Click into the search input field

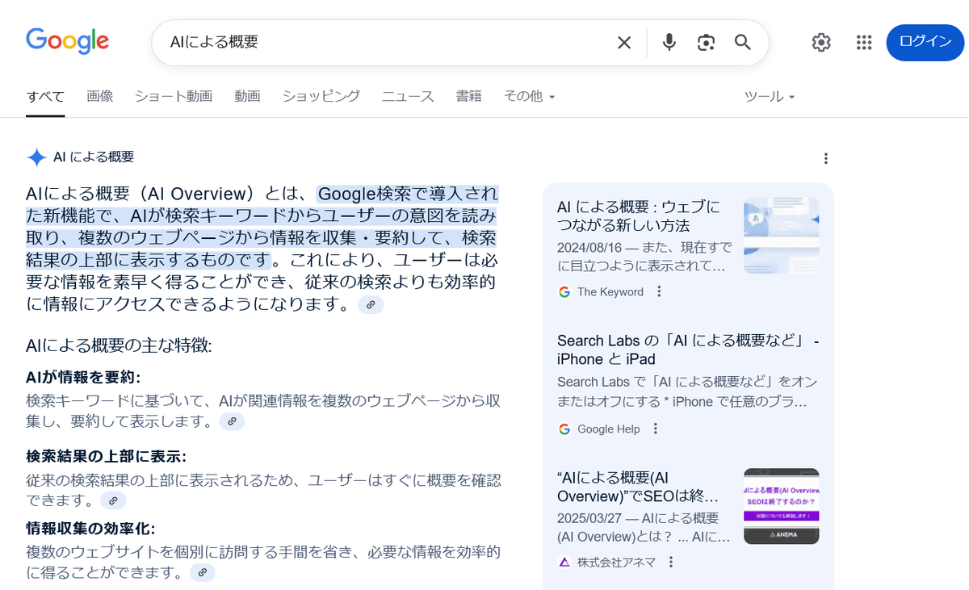click(x=388, y=43)
